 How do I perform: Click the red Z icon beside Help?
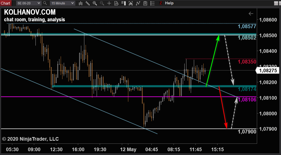161,3
